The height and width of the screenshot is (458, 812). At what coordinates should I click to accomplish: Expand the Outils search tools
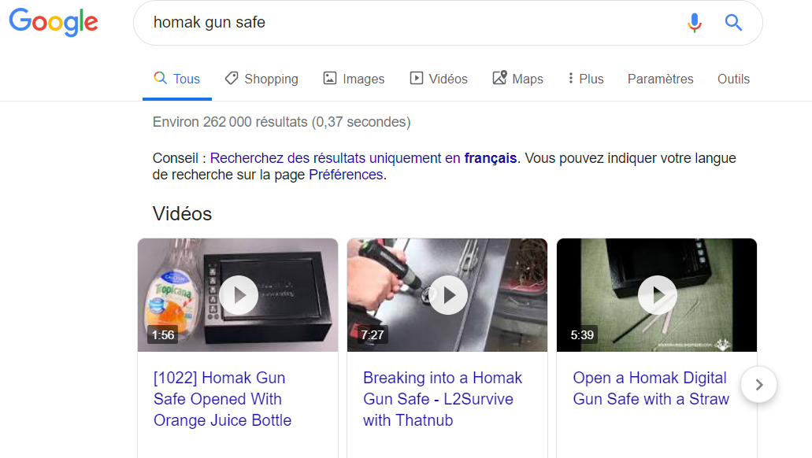733,79
